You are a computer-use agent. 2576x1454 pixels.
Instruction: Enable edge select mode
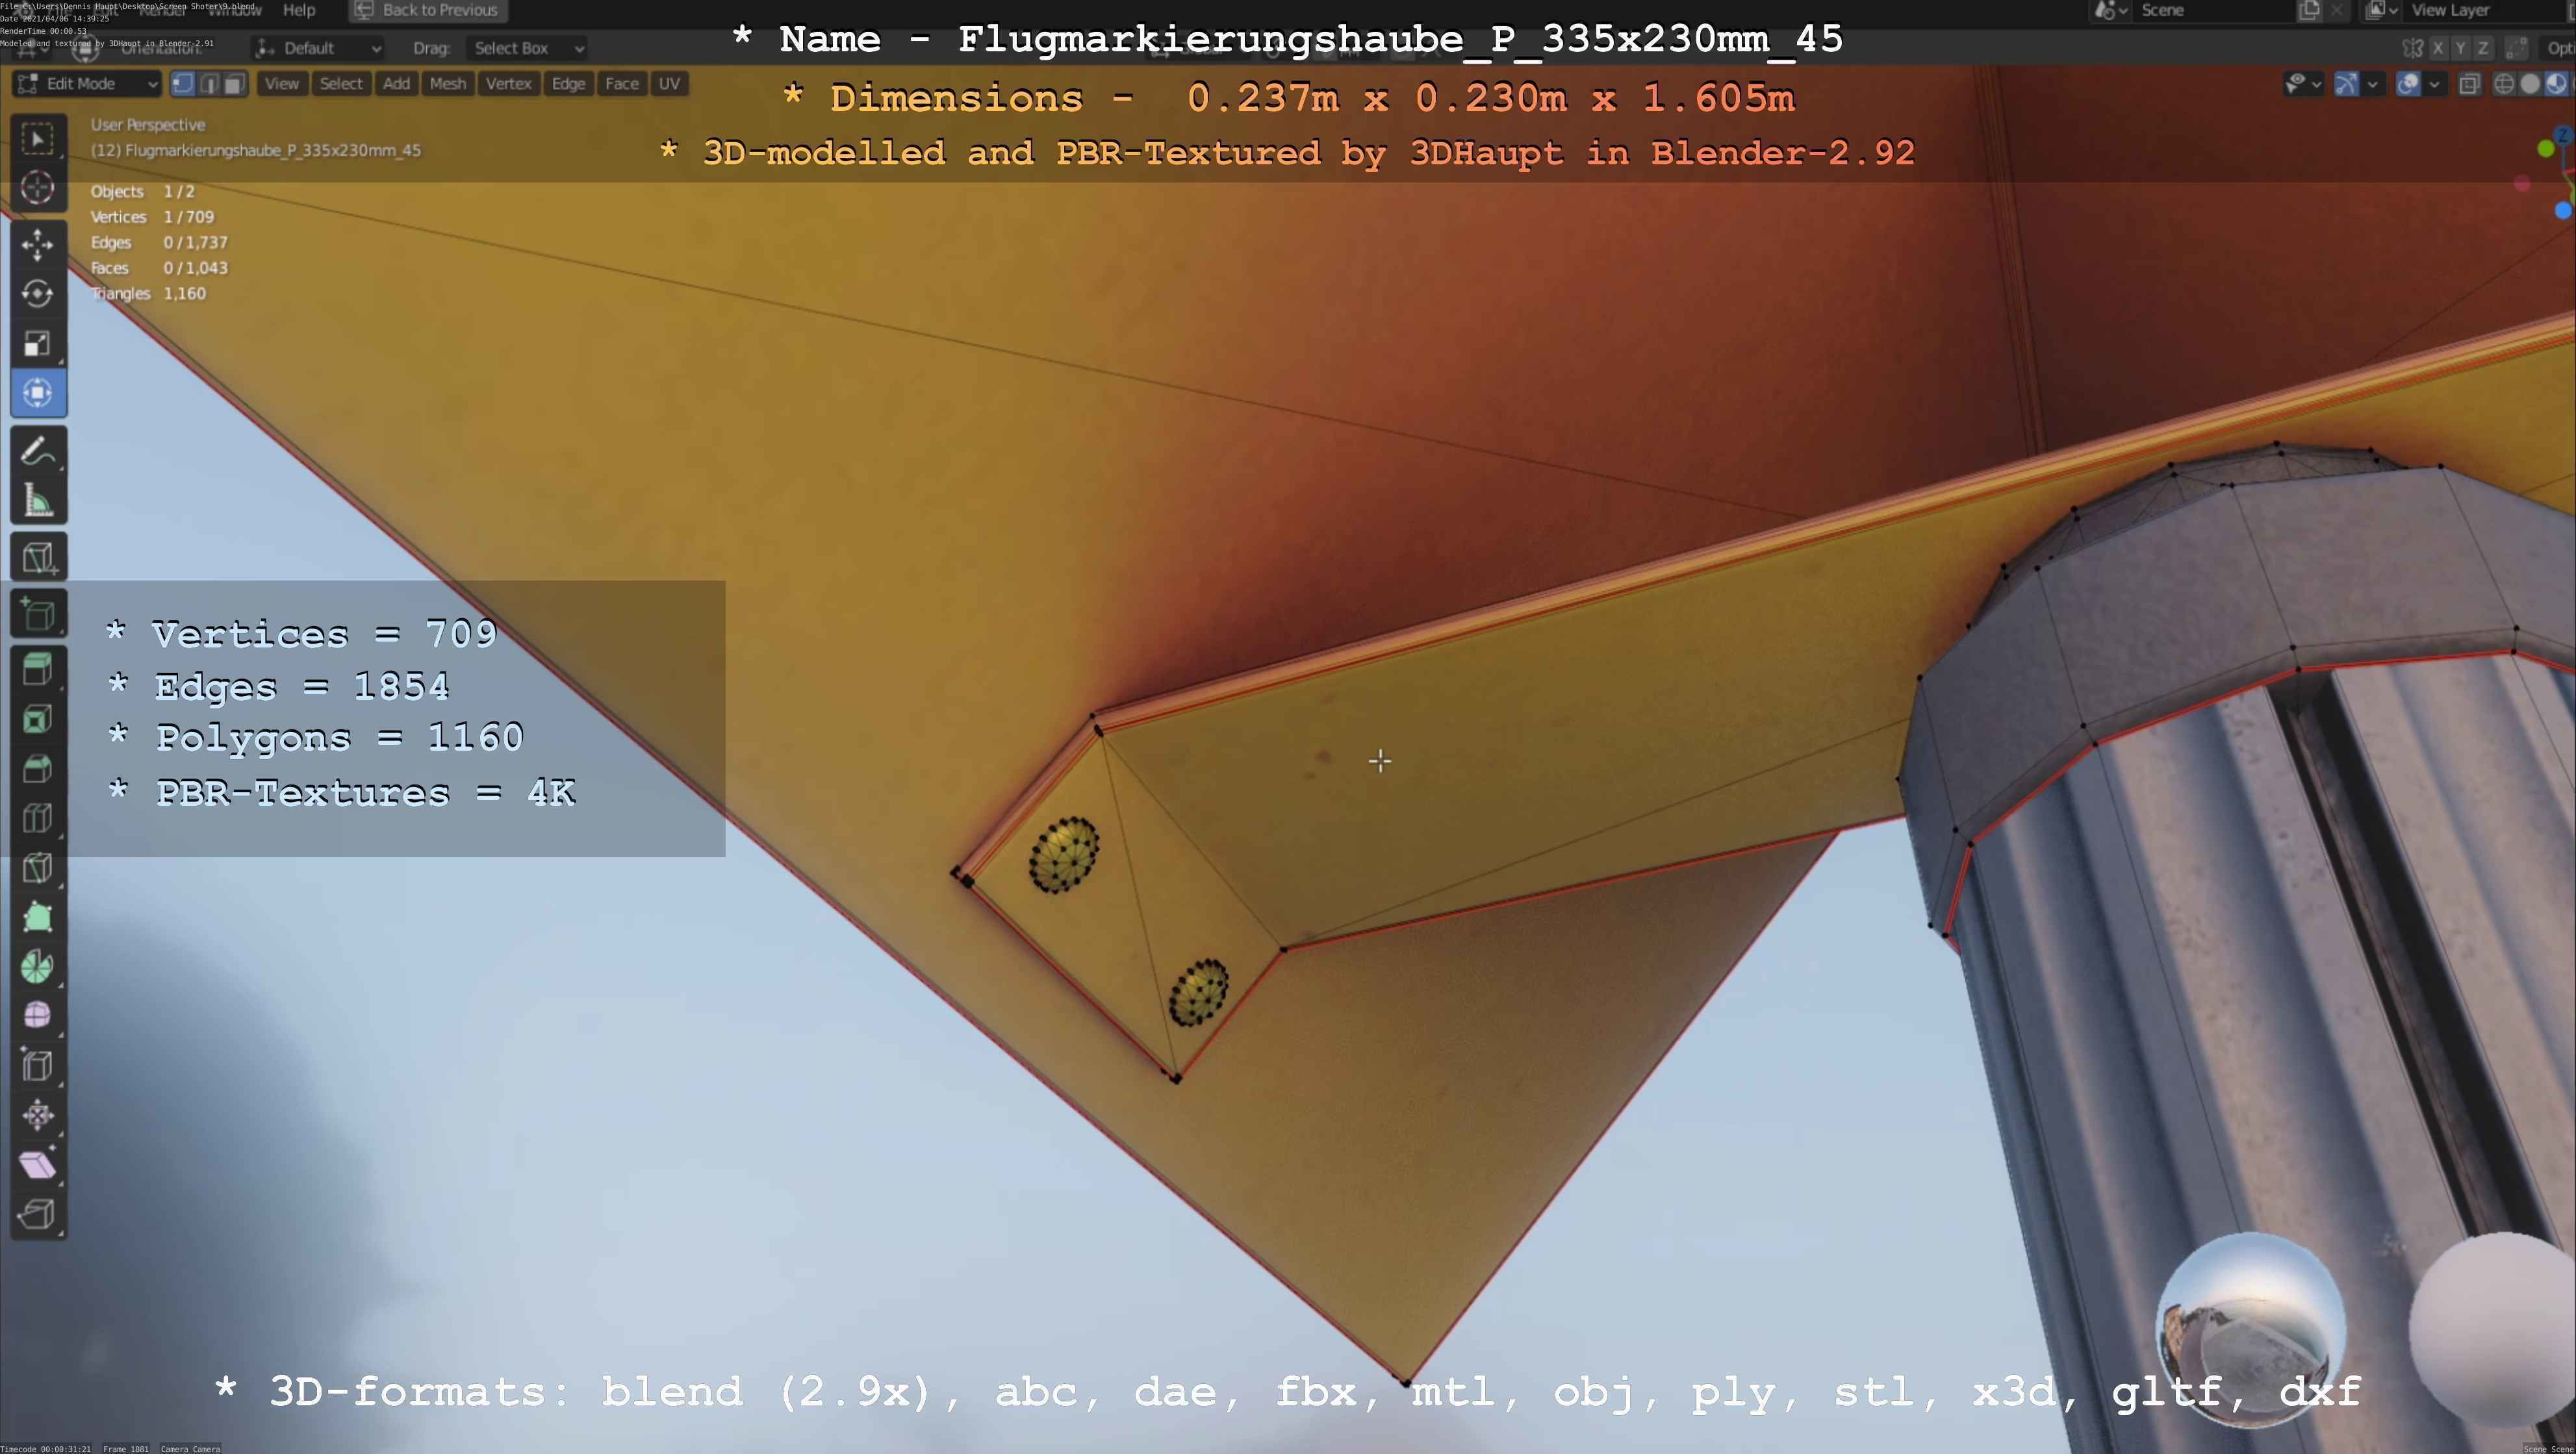209,84
